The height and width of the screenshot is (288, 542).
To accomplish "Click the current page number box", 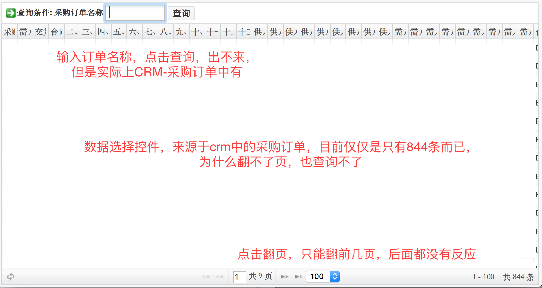I will click(x=239, y=277).
